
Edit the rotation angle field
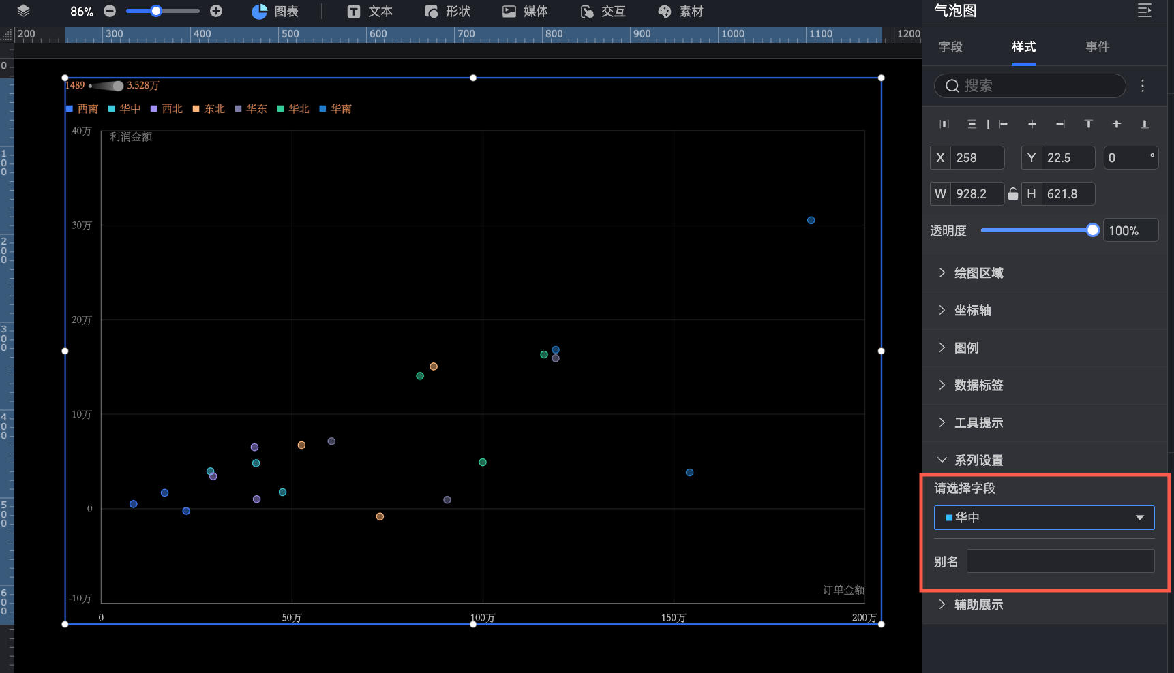1130,158
